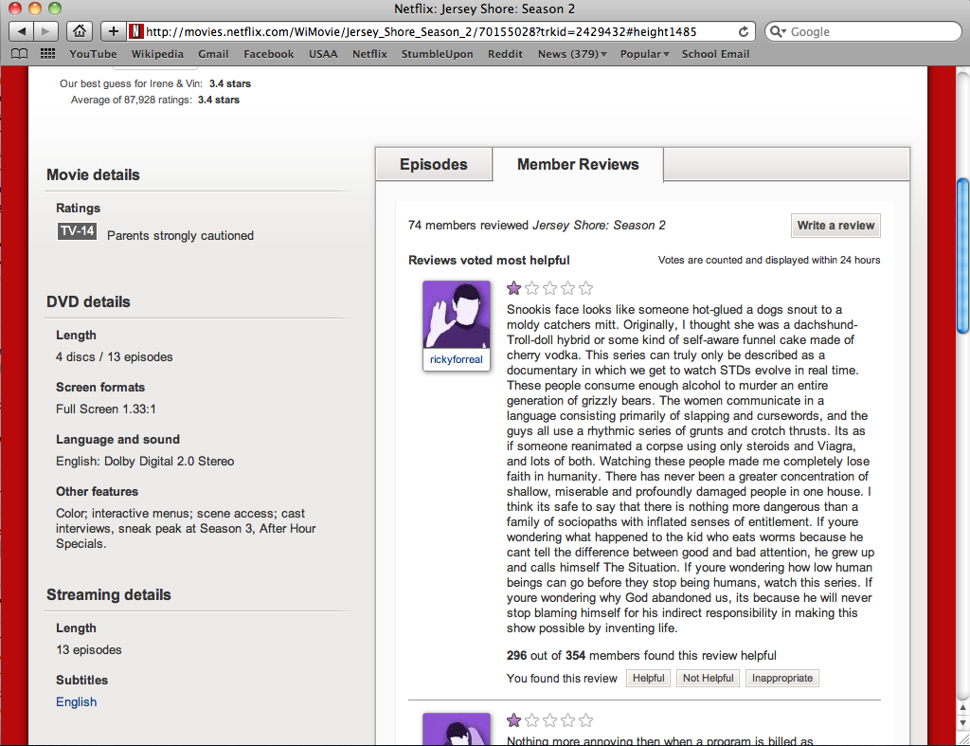Open the bookmarks book icon
This screenshot has width=970, height=746.
point(20,54)
